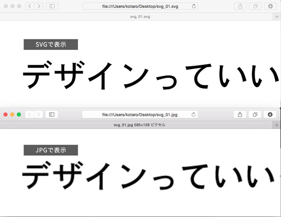Click the large JPG text デザインっていい
Viewport: 281px width, 217px height.
[148, 176]
